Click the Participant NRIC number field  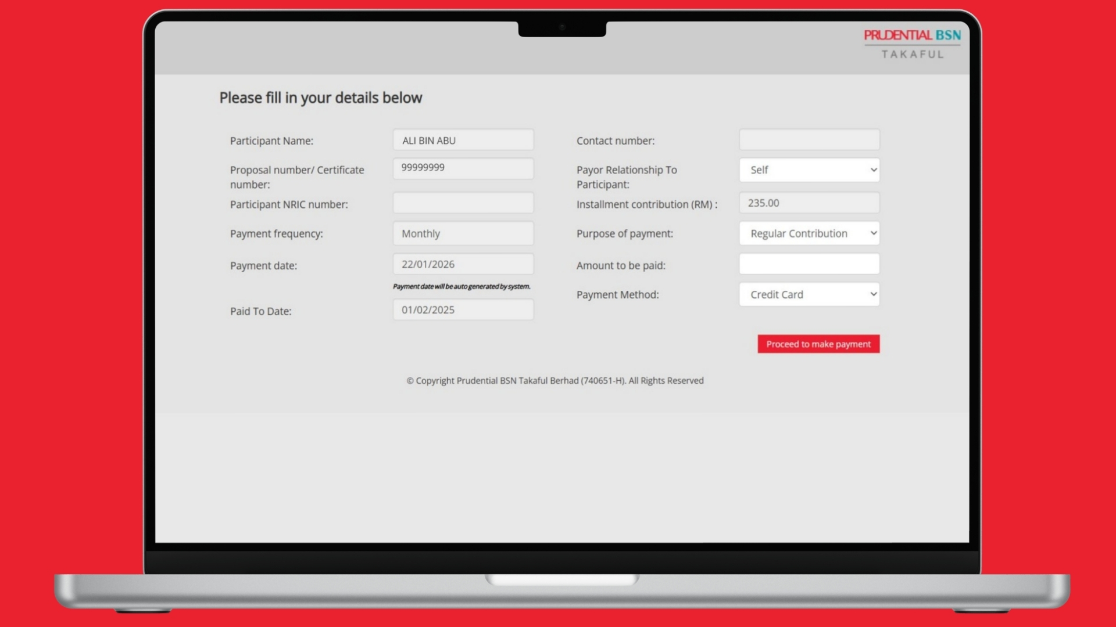pyautogui.click(x=463, y=203)
